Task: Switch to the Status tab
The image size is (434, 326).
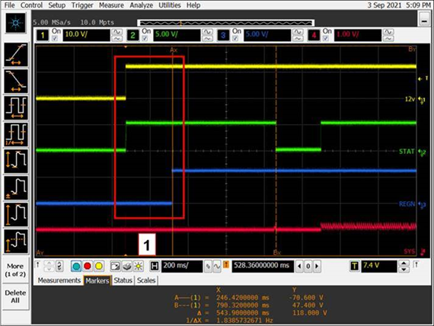Action: tap(123, 280)
